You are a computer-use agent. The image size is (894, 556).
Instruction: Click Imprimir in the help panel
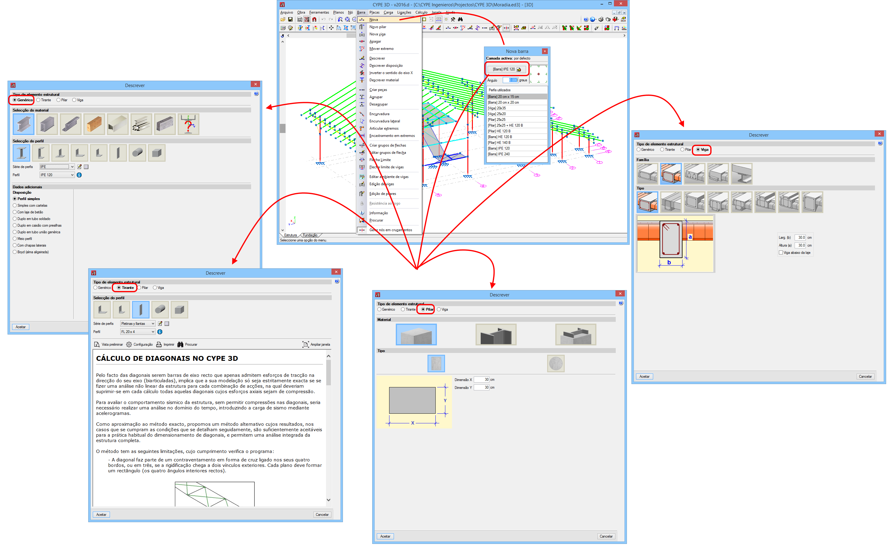pos(166,344)
